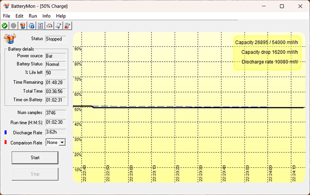
Task: Click the Time Remaining label
Action: 28,82
